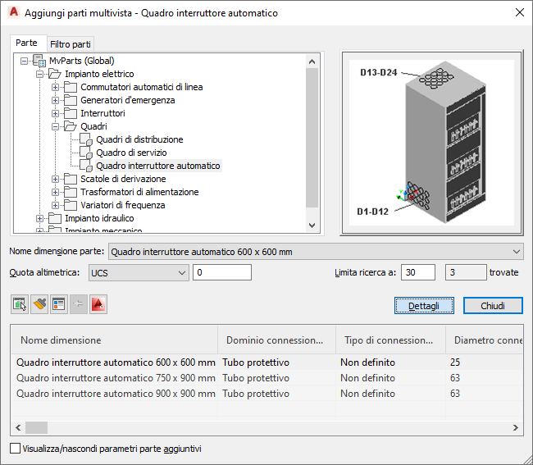533x465 pixels.
Task: Click the Interruttori folder icon
Action: pyautogui.click(x=70, y=113)
